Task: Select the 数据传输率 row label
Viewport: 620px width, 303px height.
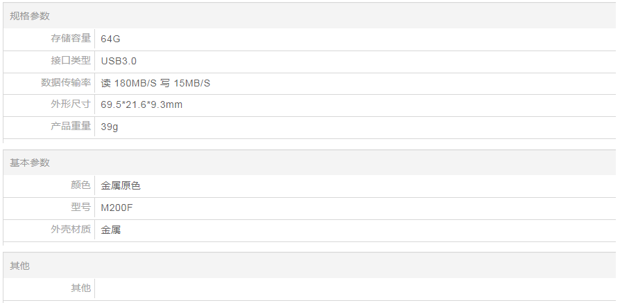Action: tap(65, 83)
